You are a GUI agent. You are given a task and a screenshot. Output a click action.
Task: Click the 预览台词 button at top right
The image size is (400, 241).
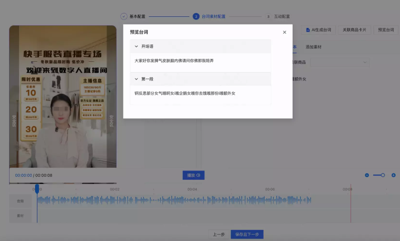click(x=386, y=30)
